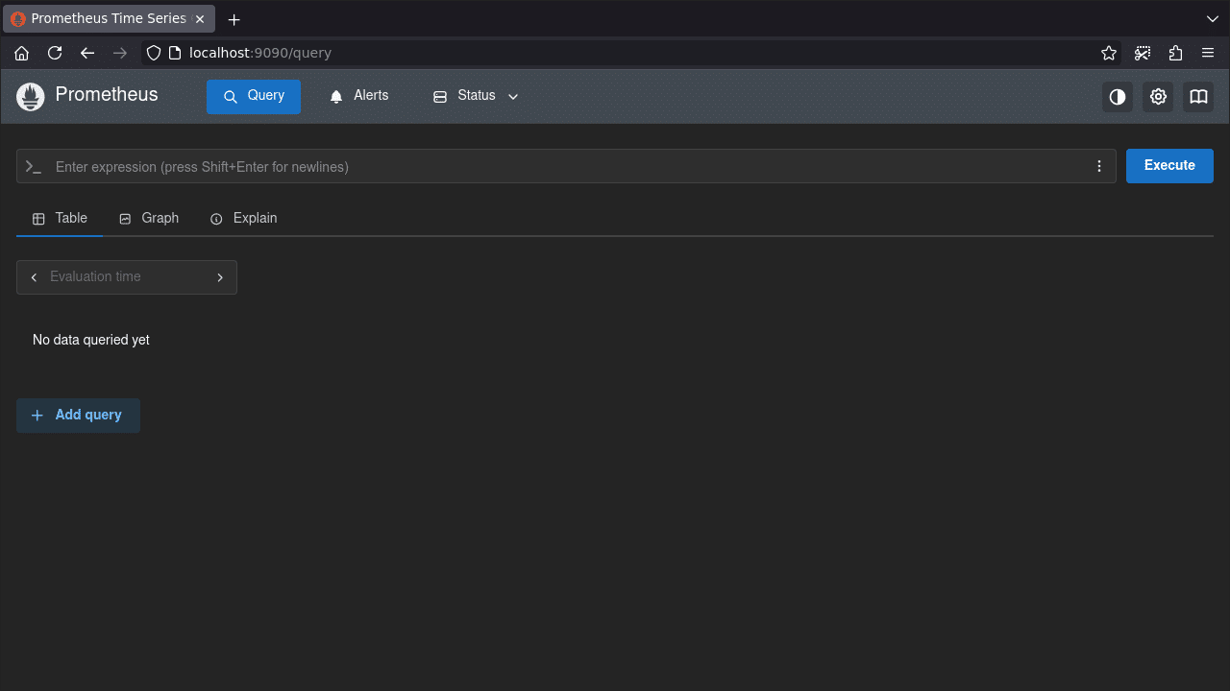Click the table icon beside the Table tab

tap(37, 218)
